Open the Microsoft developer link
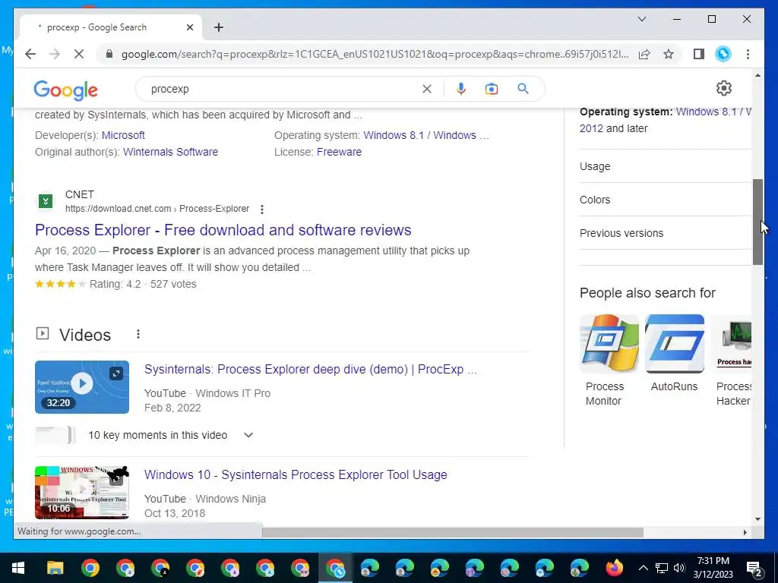 pos(123,135)
